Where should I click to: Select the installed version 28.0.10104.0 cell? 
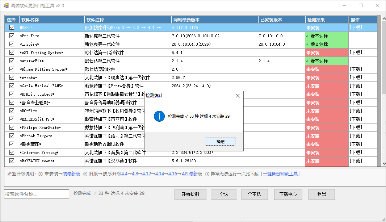pos(282,44)
